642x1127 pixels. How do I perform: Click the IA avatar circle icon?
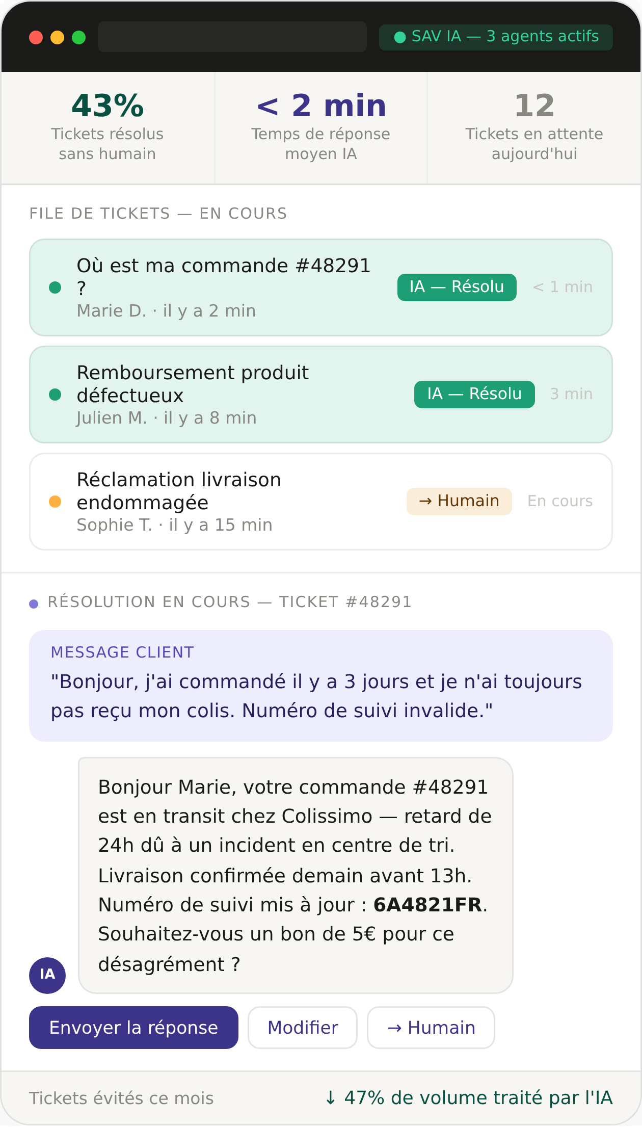pyautogui.click(x=47, y=975)
